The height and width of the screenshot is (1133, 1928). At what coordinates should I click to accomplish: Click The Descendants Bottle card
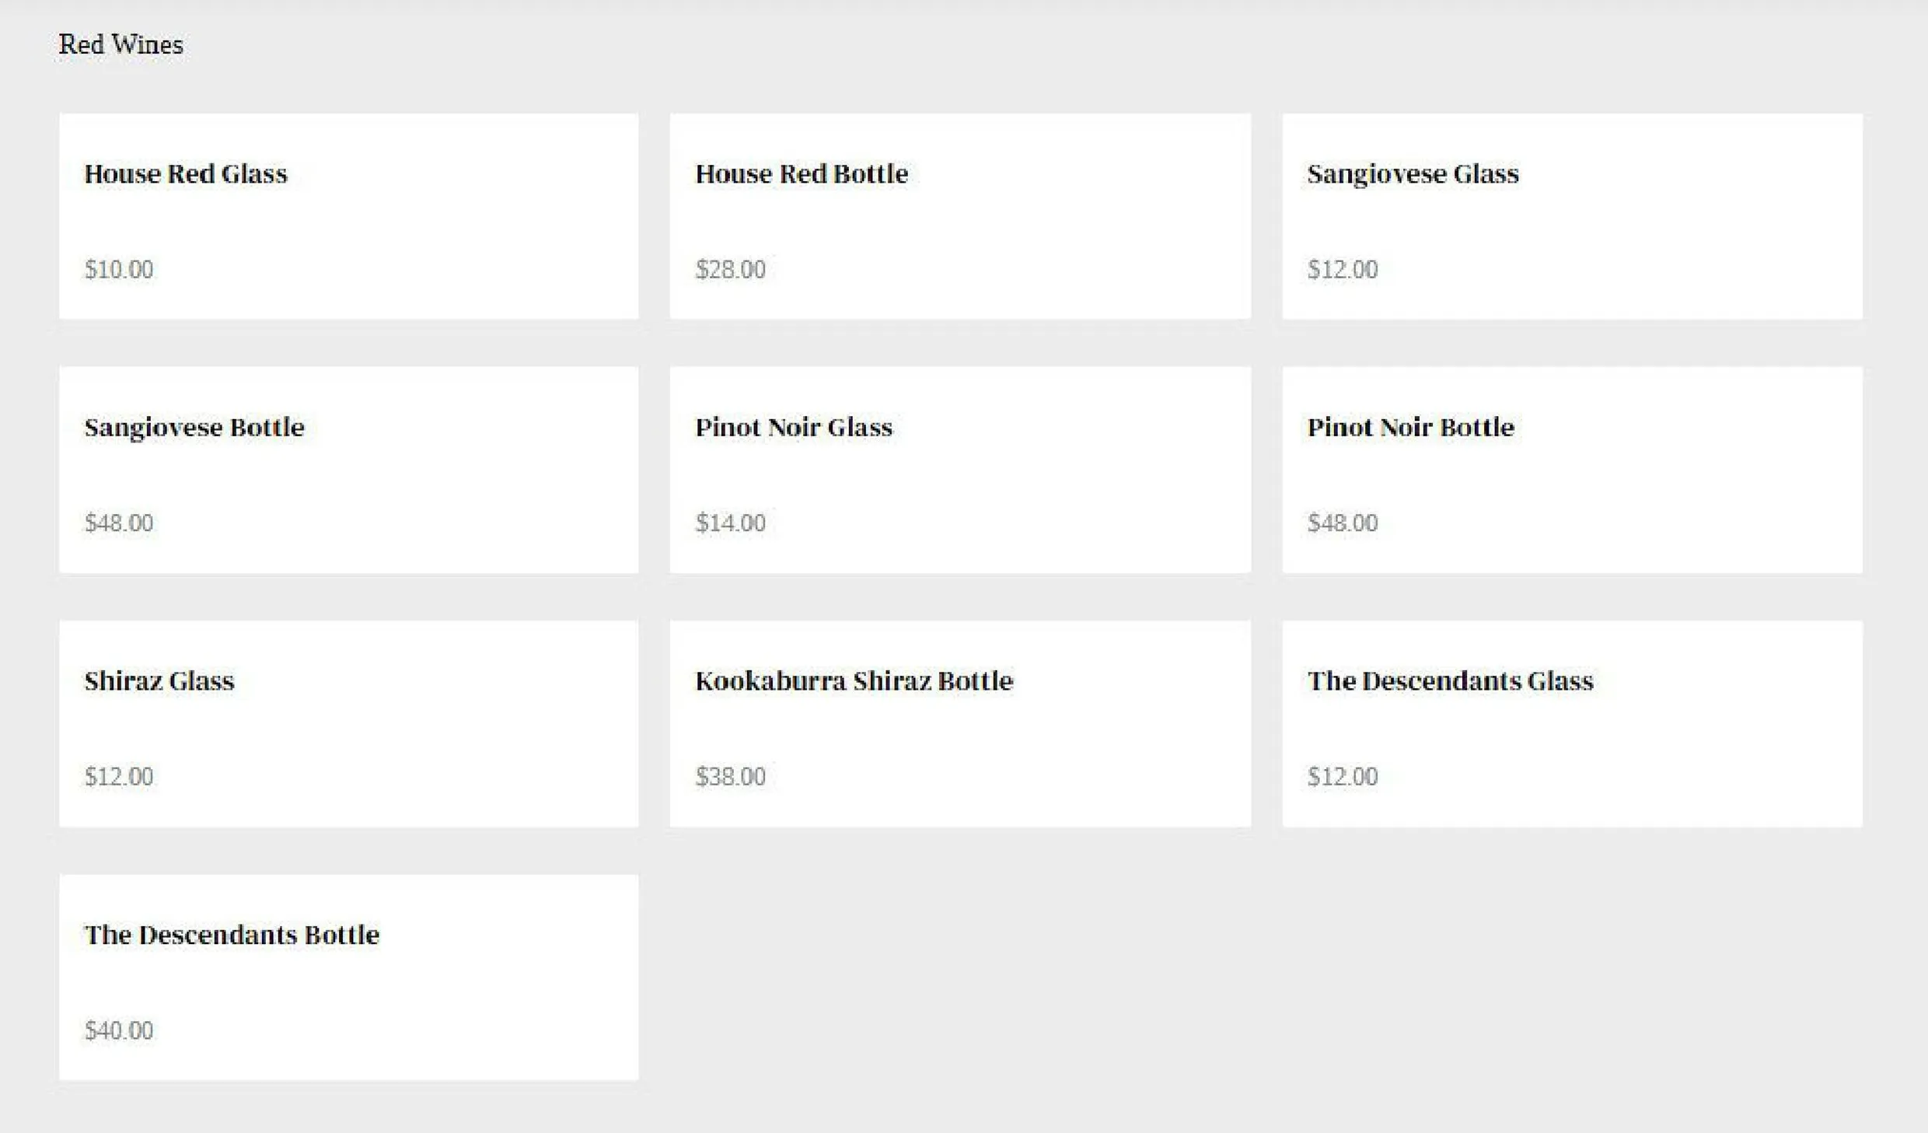click(x=349, y=977)
